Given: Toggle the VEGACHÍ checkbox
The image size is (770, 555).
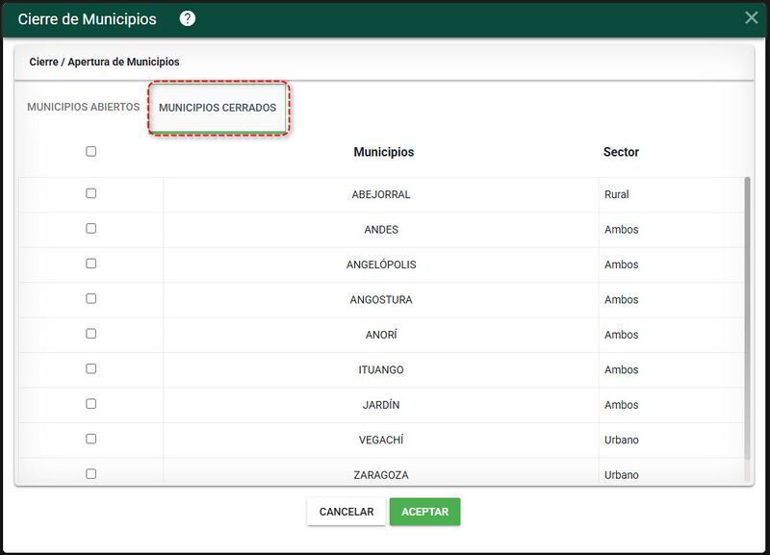Looking at the screenshot, I should click(90, 439).
